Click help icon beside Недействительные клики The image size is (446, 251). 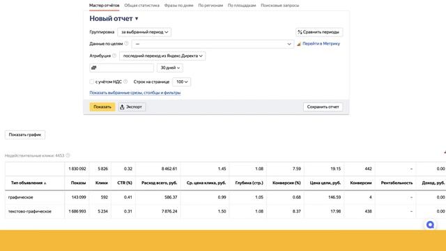68,155
